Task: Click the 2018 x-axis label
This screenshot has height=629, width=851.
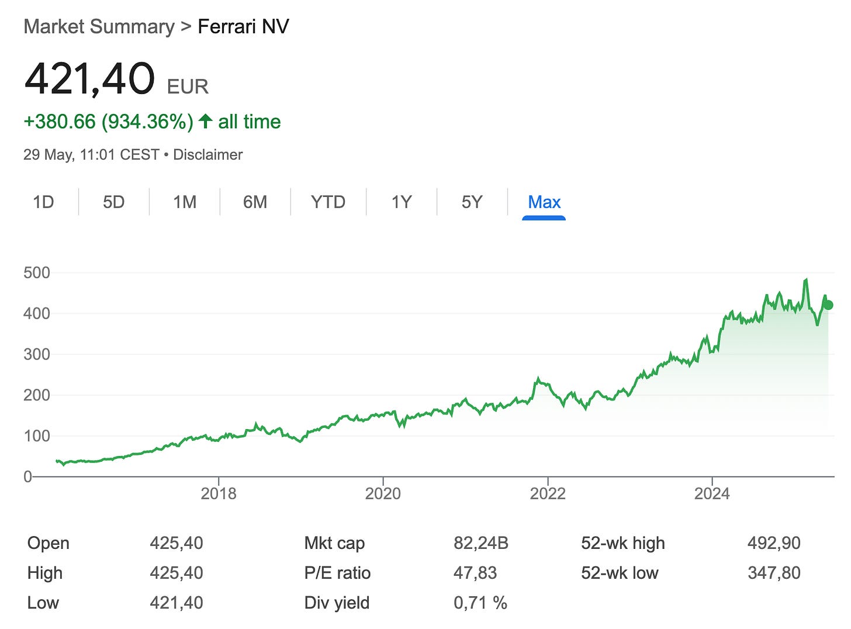Action: coord(219,494)
